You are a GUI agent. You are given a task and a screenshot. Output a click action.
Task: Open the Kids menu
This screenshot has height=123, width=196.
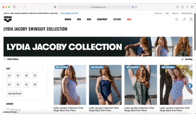pos(89,19)
